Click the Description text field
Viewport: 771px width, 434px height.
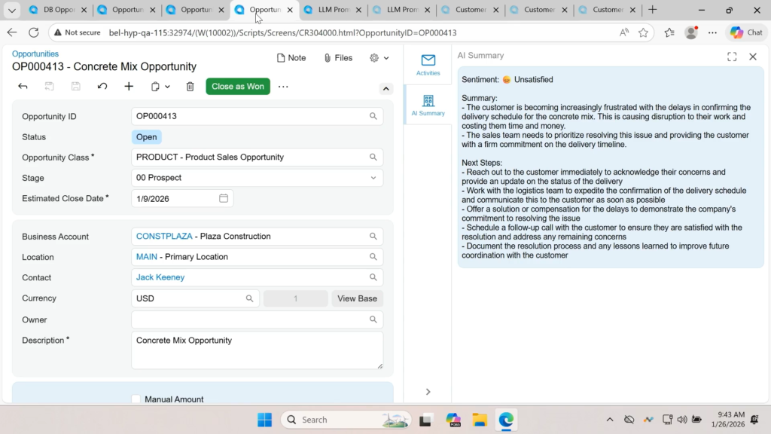click(x=256, y=350)
